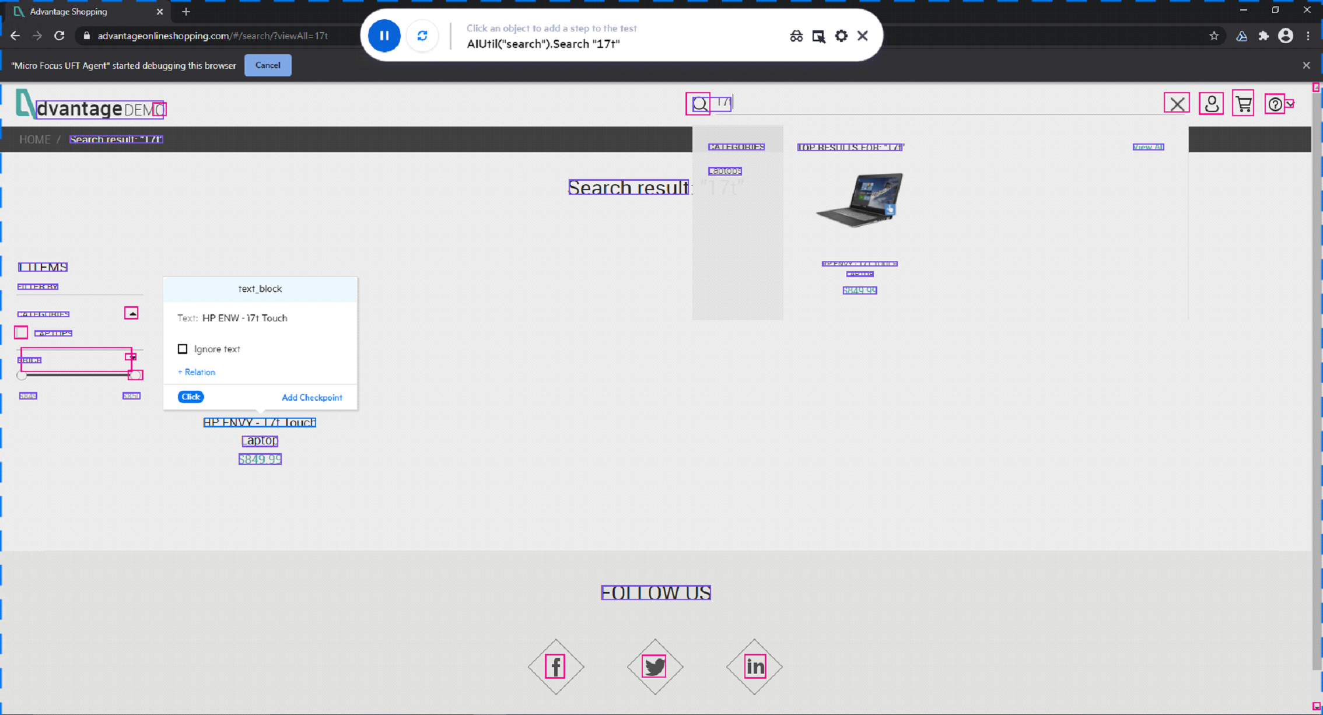Click Cancel on the debugging infobar
The height and width of the screenshot is (715, 1323).
[268, 65]
